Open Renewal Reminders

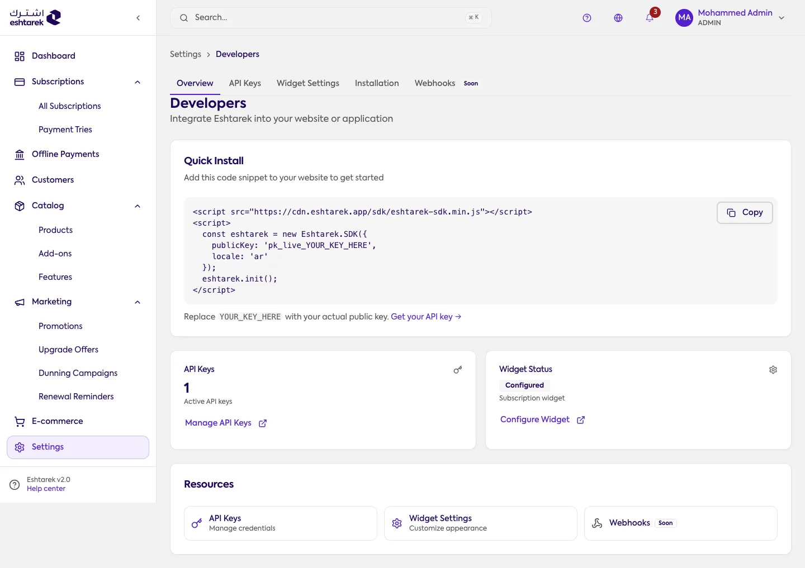[76, 397]
